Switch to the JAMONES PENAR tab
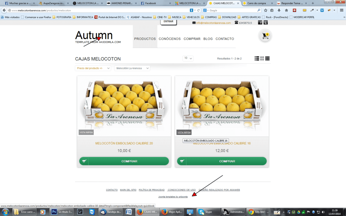The width and height of the screenshot is (346, 216). tap(122, 3)
